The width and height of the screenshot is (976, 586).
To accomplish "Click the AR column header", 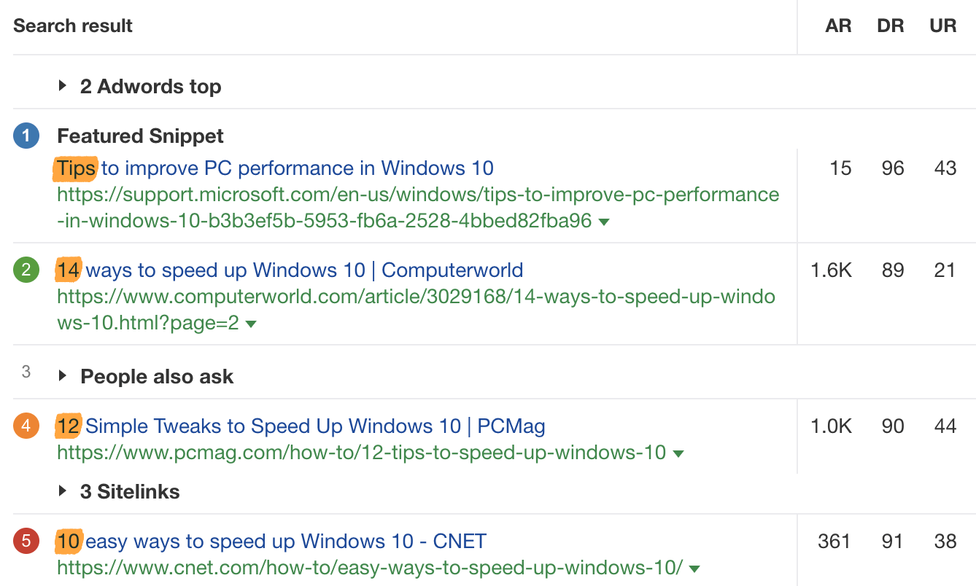I will [x=838, y=26].
